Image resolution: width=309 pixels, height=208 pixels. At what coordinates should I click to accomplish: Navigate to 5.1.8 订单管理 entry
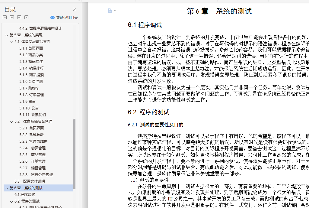[31, 95]
